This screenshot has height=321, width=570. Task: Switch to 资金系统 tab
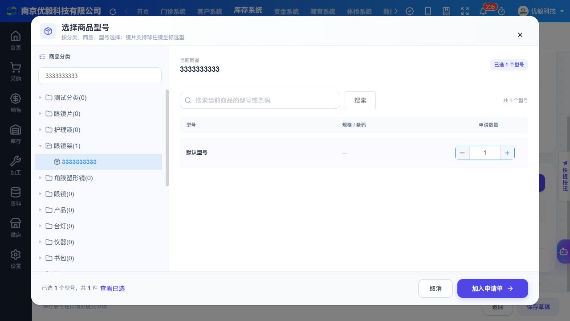click(286, 12)
